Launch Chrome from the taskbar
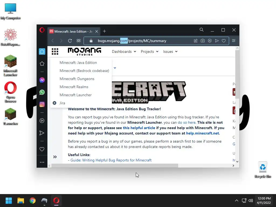 [33, 201]
